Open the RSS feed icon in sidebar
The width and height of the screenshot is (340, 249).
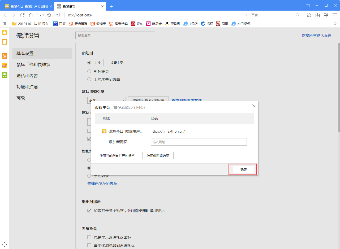tap(5, 56)
